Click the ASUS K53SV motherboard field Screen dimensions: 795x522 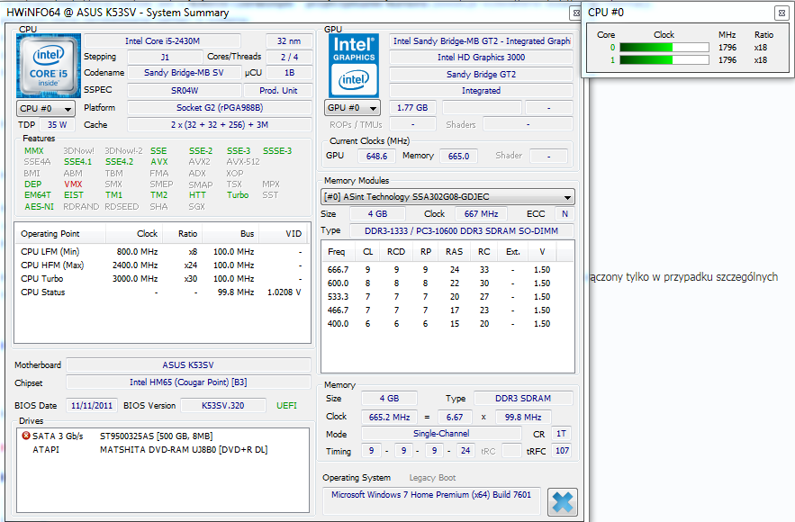coord(188,364)
